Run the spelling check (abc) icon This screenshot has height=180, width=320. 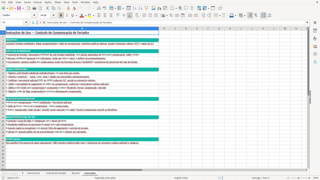point(105,8)
